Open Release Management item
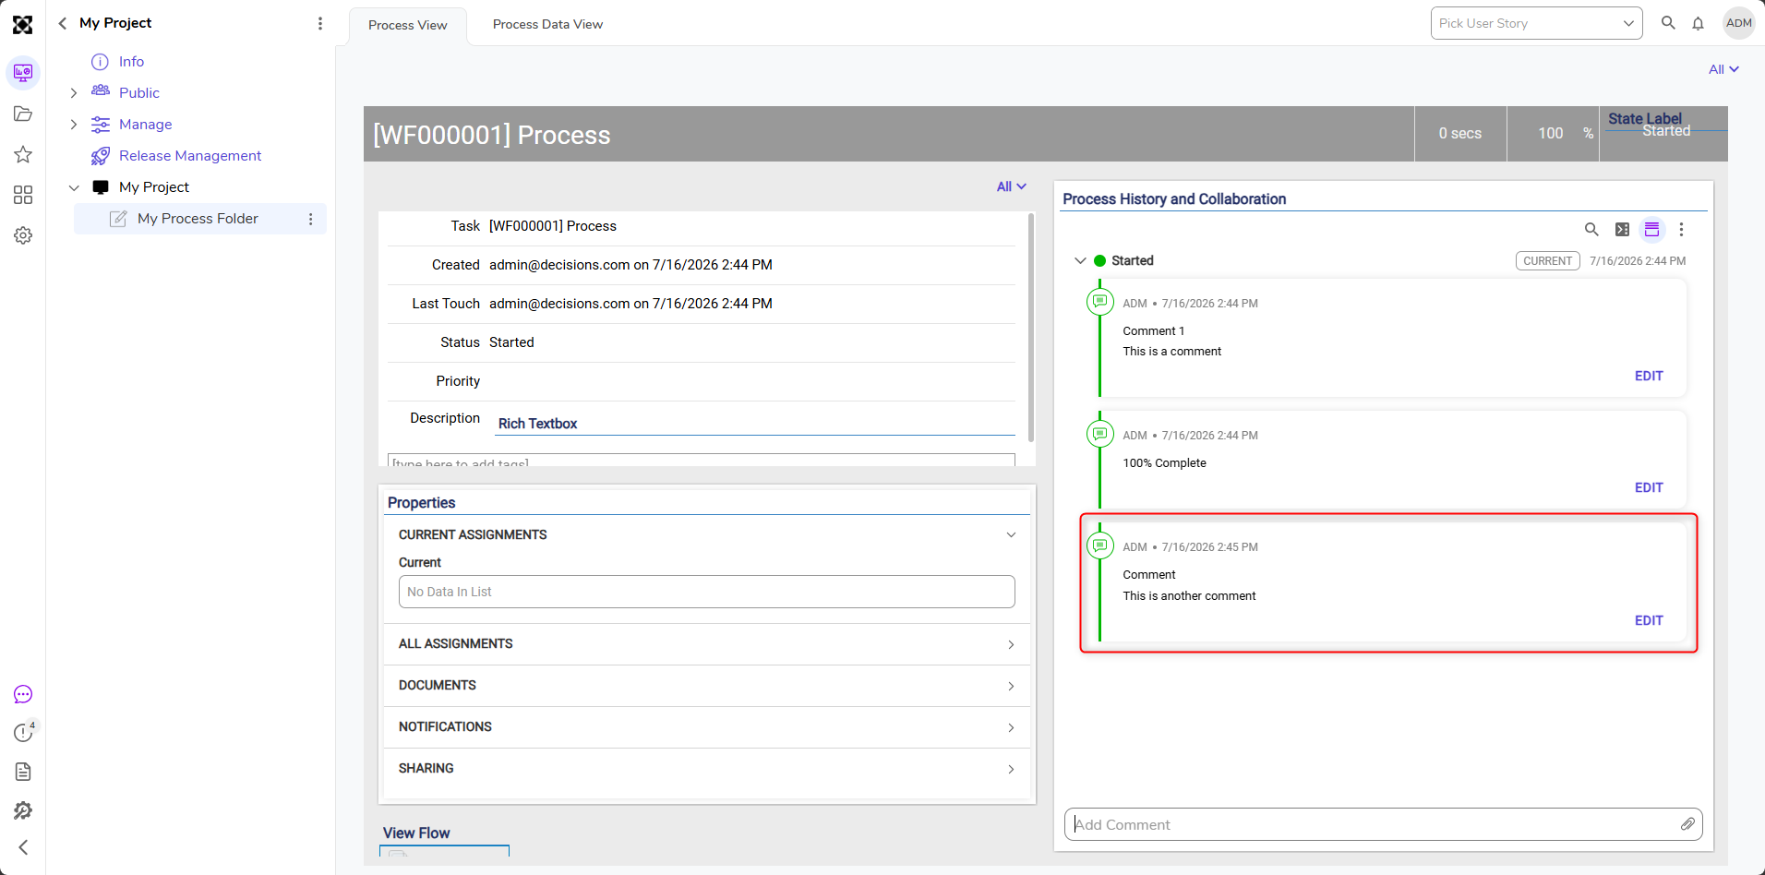The height and width of the screenshot is (875, 1765). click(190, 156)
